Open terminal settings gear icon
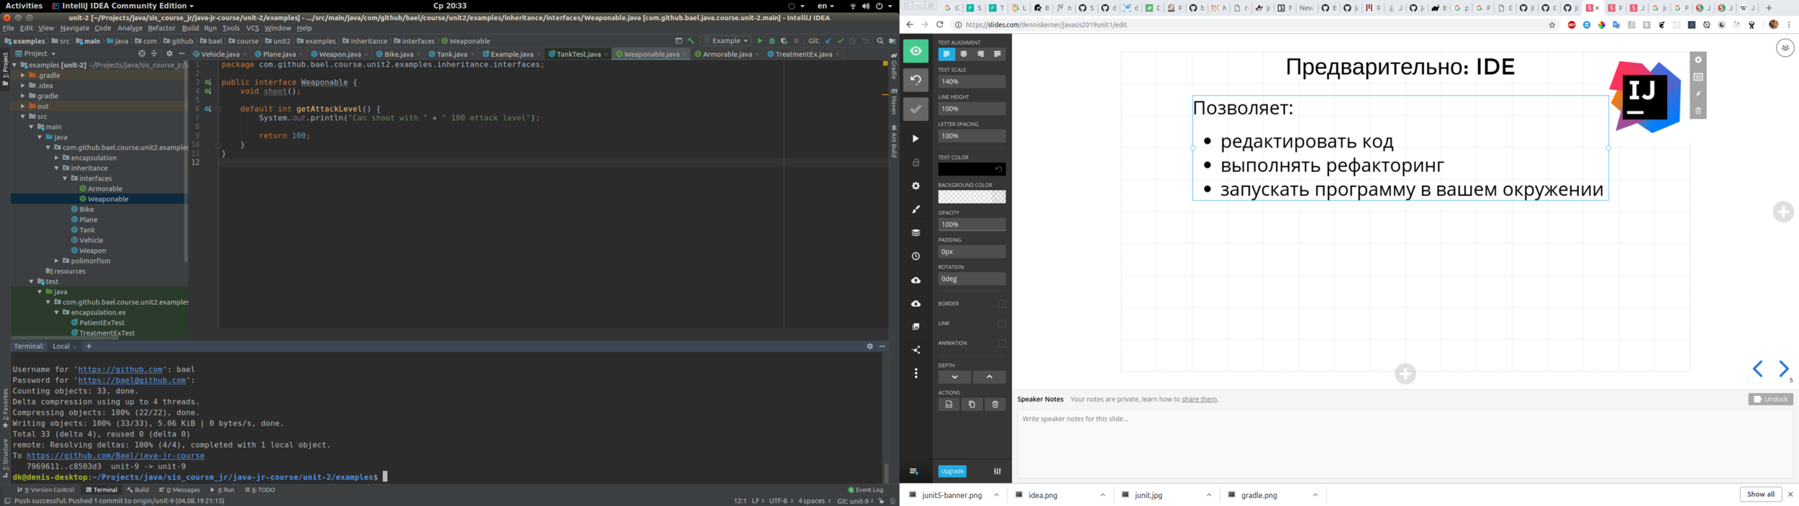Viewport: 1799px width, 506px height. [x=869, y=346]
